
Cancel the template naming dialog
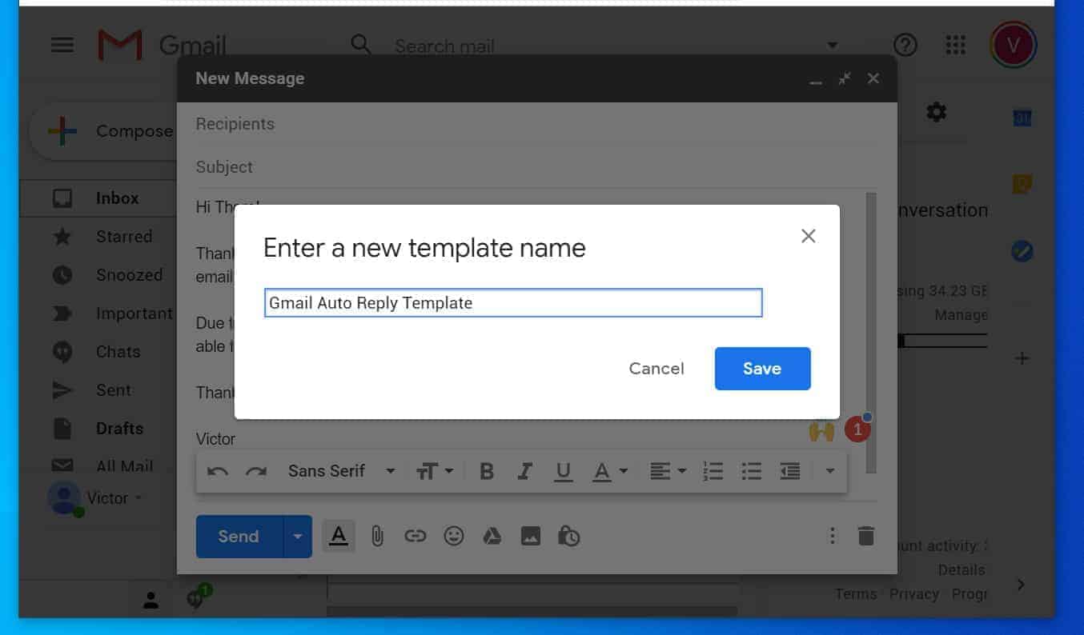click(x=656, y=368)
